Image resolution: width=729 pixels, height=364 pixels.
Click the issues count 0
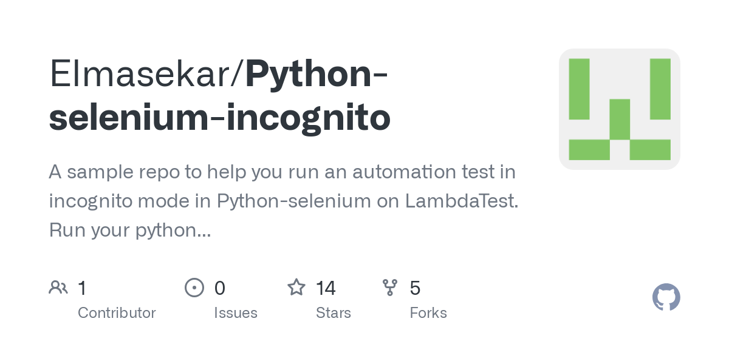pyautogui.click(x=220, y=288)
